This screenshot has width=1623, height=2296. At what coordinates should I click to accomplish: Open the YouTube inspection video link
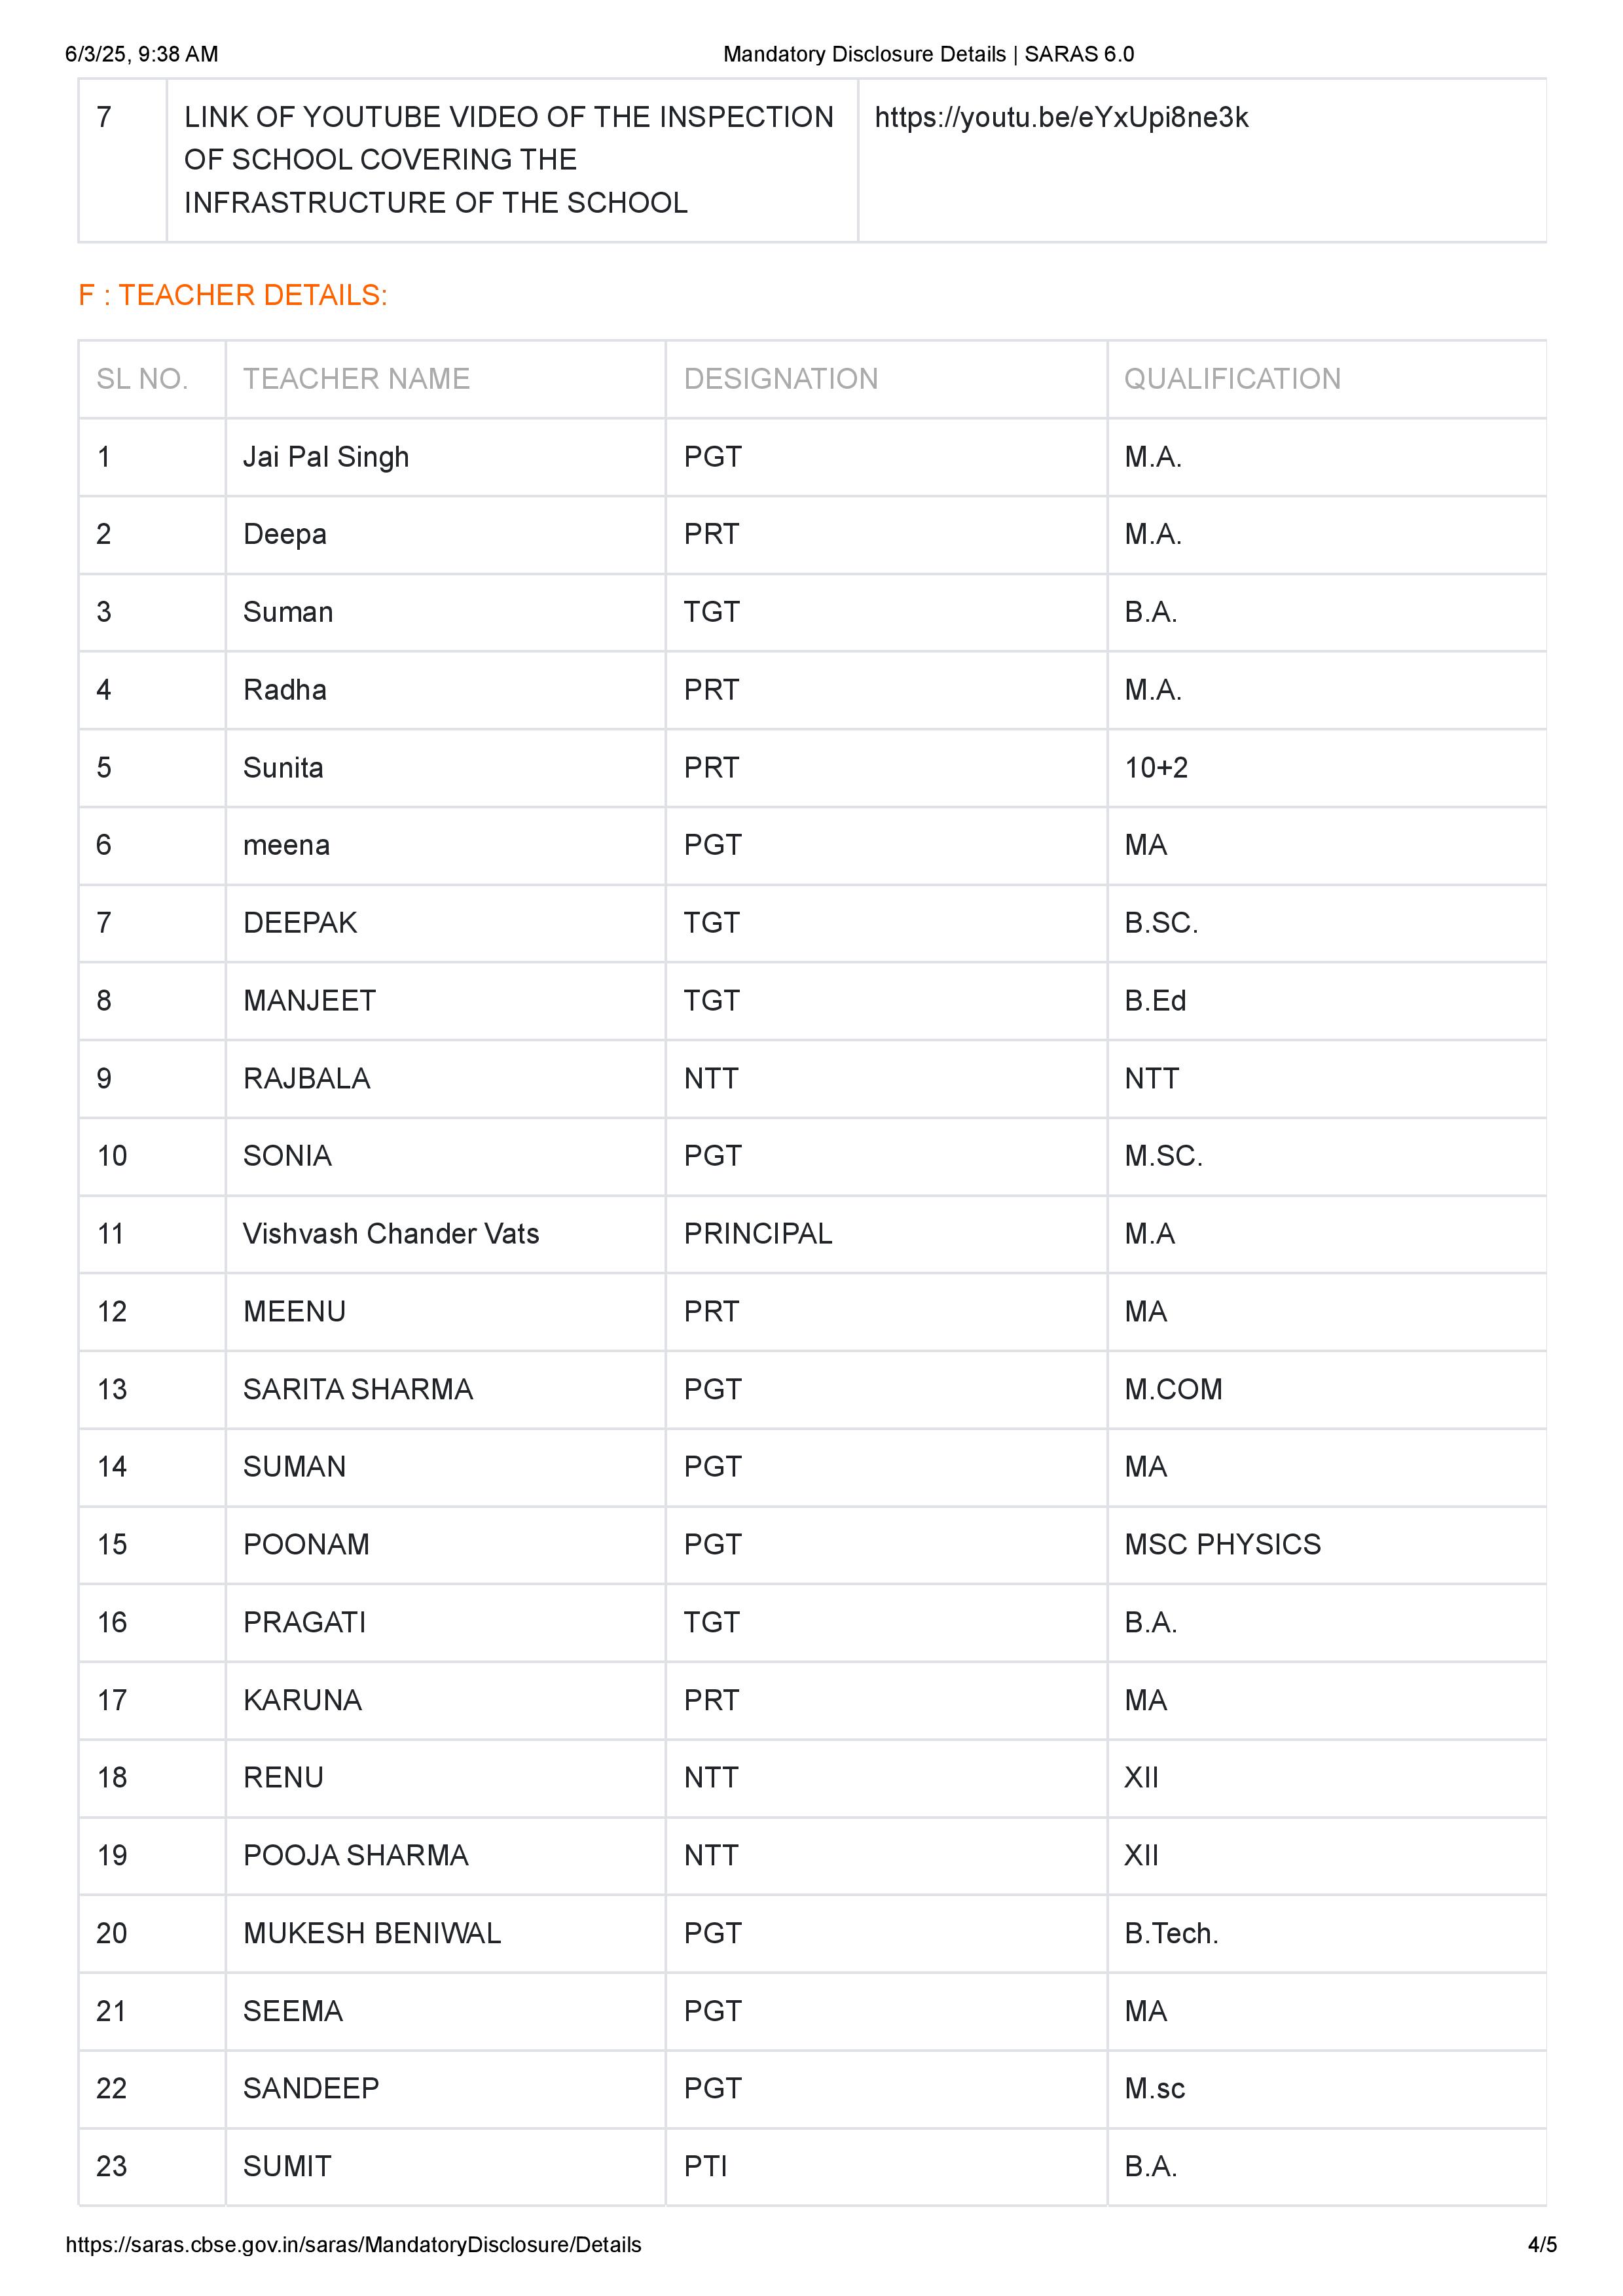1061,118
